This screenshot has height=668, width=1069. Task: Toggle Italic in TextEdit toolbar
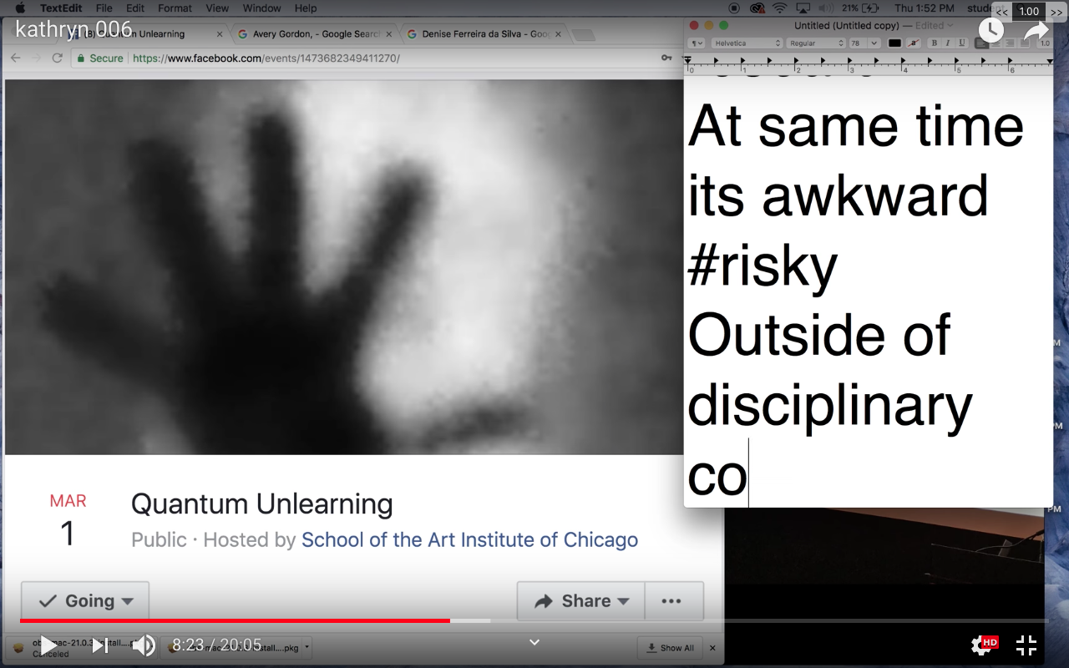tap(947, 43)
